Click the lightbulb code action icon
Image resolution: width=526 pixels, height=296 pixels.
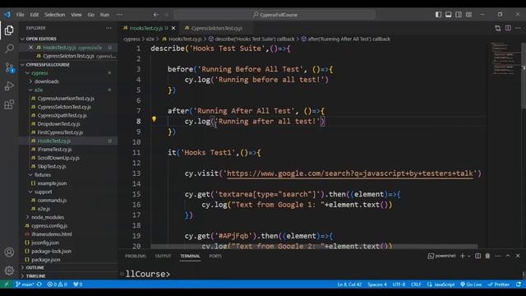154,118
